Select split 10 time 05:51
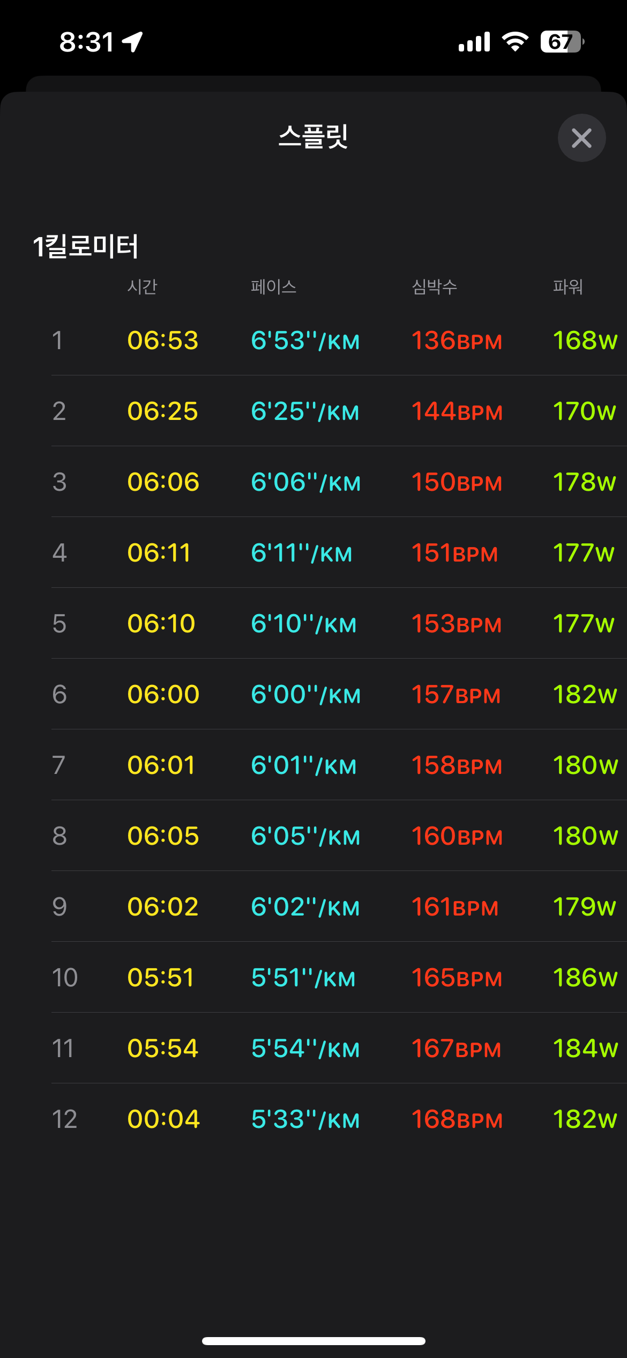627x1358 pixels. point(161,978)
